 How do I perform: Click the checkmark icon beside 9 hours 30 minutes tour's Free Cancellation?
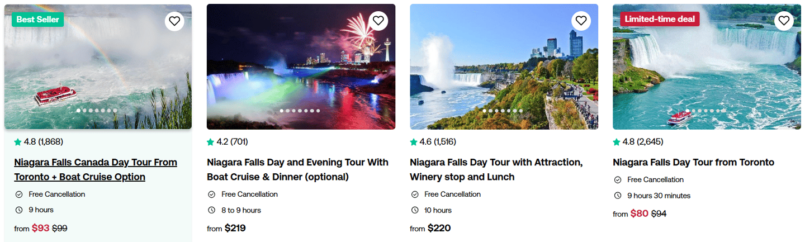(617, 180)
